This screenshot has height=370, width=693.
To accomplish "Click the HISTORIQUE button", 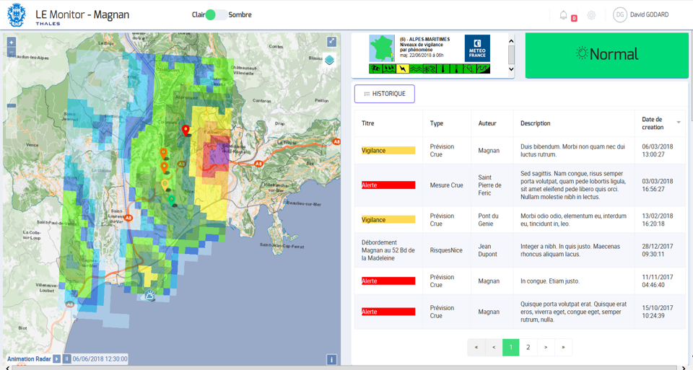I will (x=384, y=94).
